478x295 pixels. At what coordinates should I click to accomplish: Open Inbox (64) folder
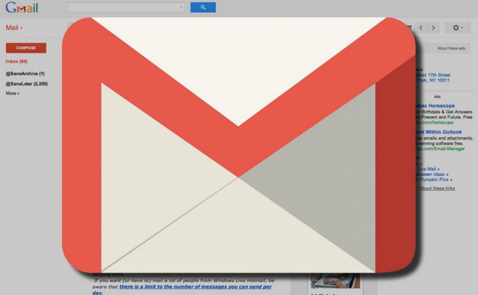point(17,61)
